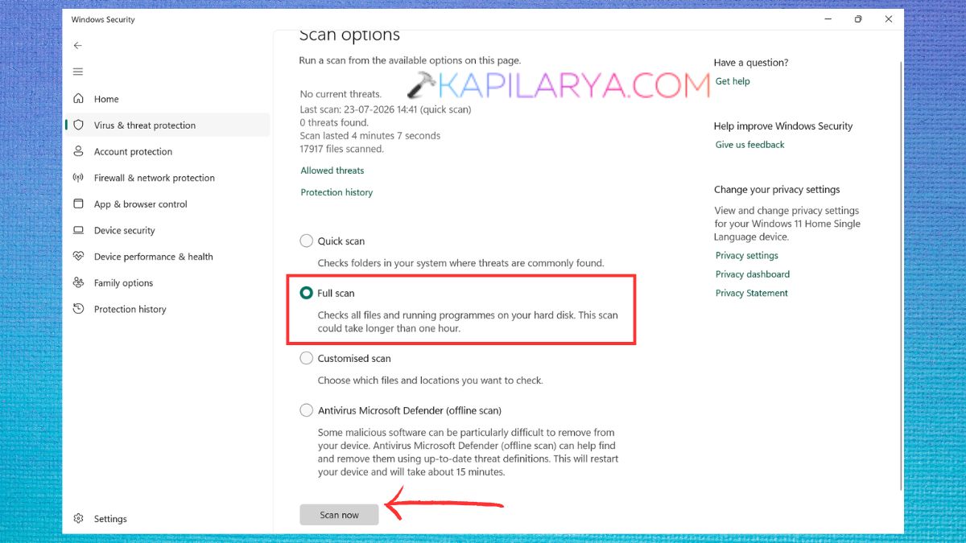
Task: Click the 'No current threats.' text
Action: coord(341,94)
